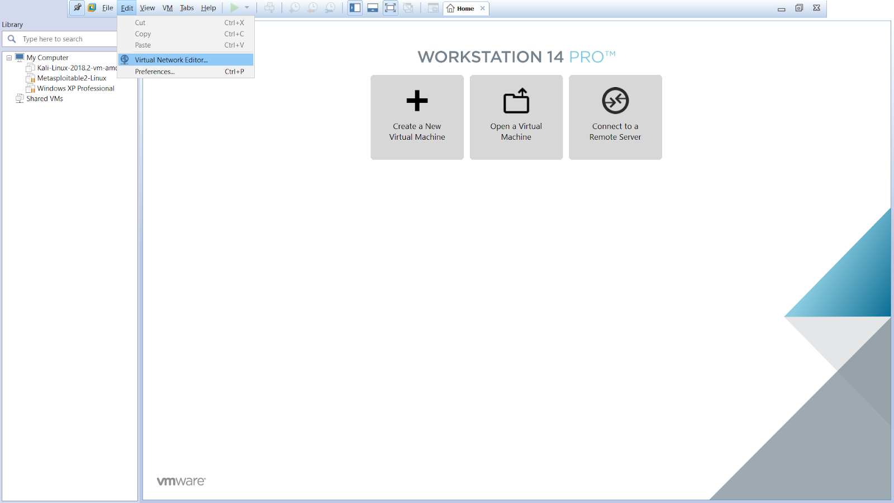Click the magnifier icon in library search
Screen dimensions: 894x503
12,39
